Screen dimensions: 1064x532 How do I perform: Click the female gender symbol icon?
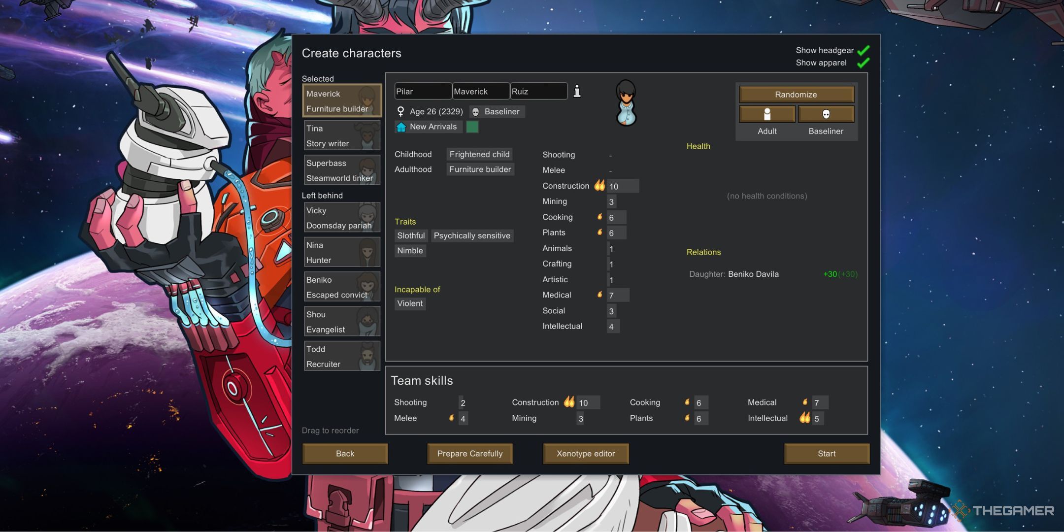401,112
